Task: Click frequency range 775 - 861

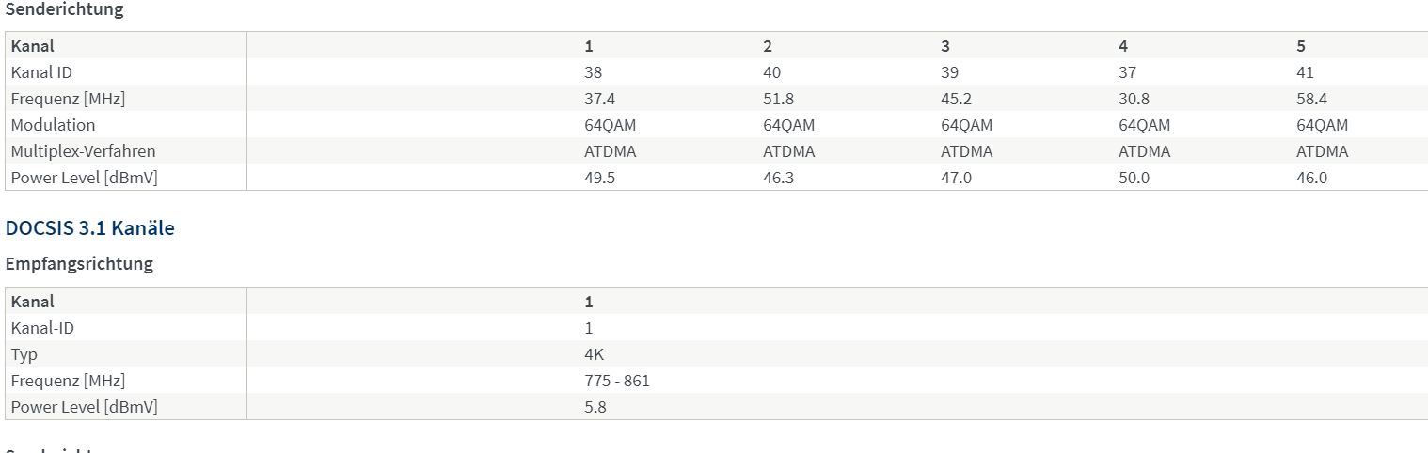Action: [x=616, y=381]
